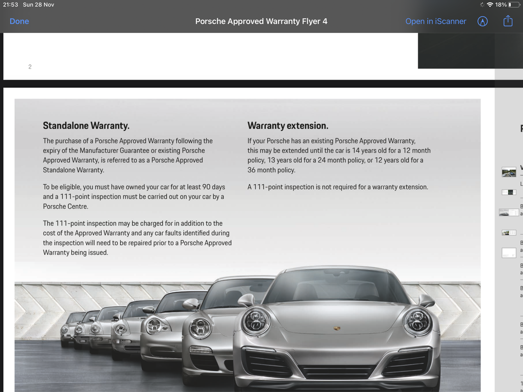Tap the Wi-Fi status icon

click(x=490, y=5)
